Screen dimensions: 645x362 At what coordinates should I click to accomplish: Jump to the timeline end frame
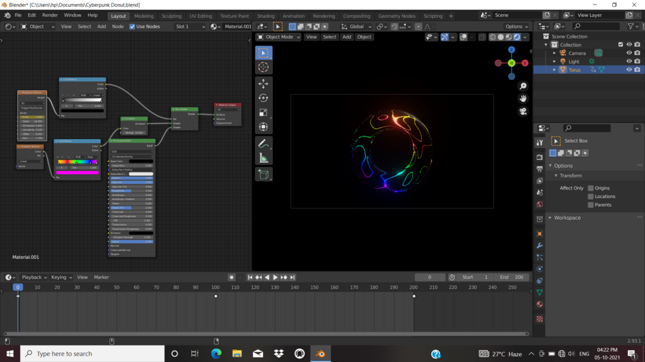pos(293,277)
